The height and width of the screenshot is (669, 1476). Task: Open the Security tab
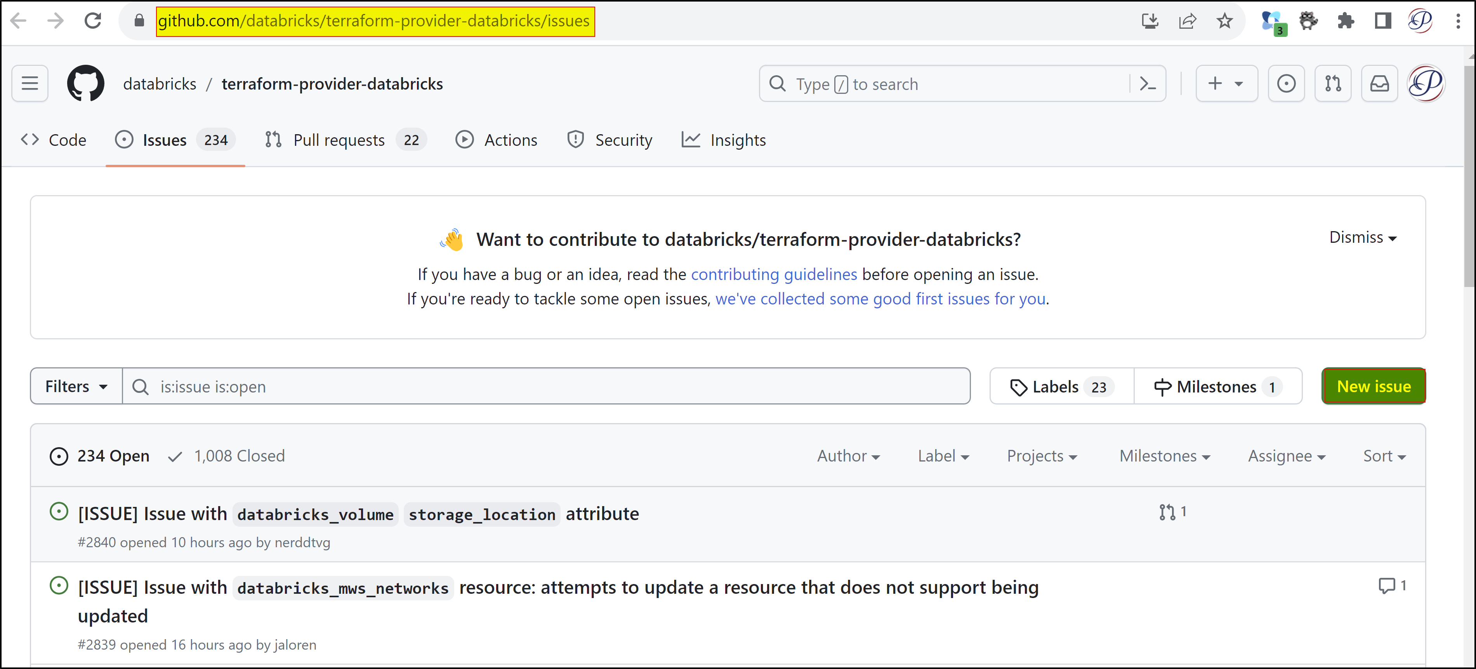tap(609, 140)
